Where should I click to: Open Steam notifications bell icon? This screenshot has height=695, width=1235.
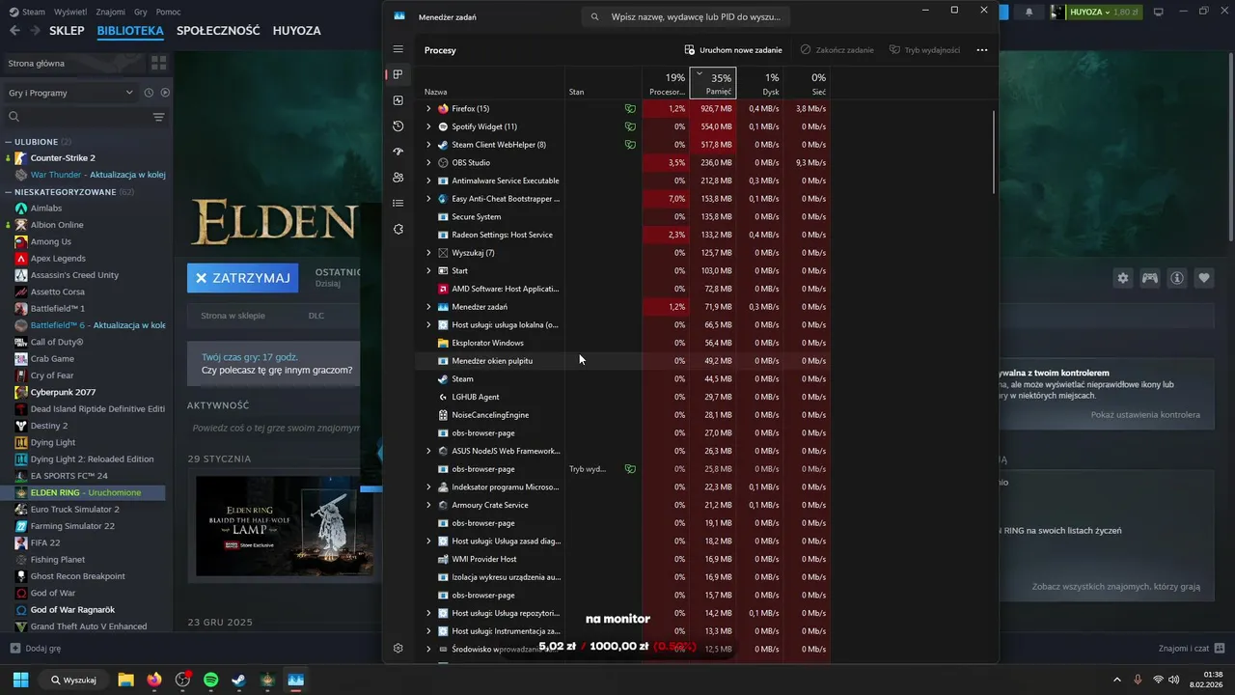tap(1029, 13)
